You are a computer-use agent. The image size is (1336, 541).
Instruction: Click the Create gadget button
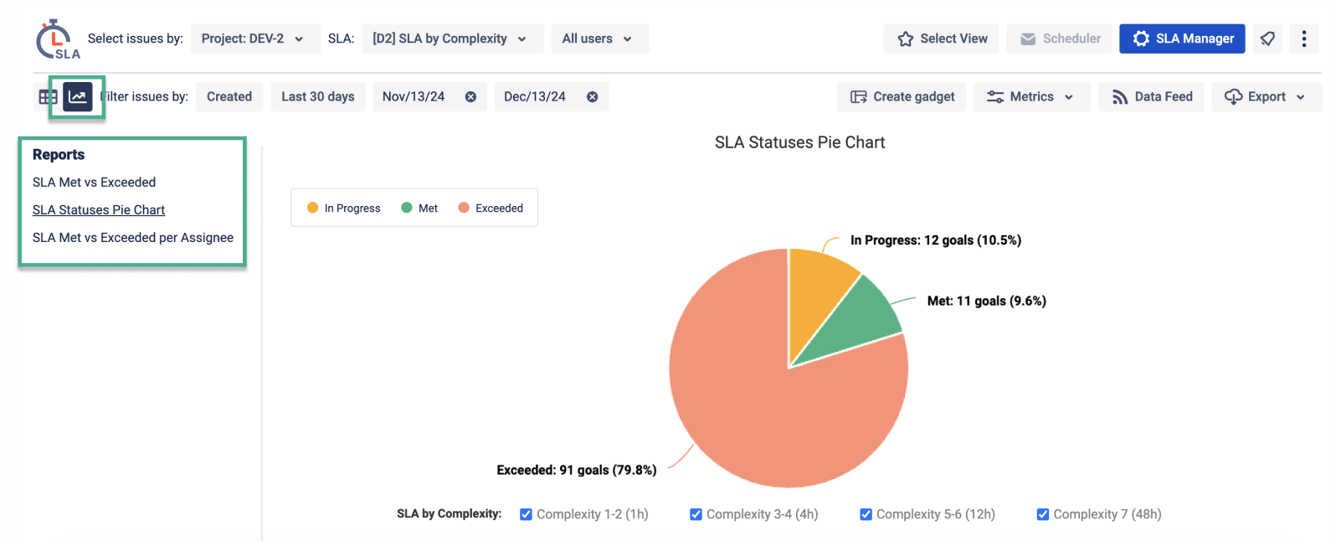tap(902, 97)
